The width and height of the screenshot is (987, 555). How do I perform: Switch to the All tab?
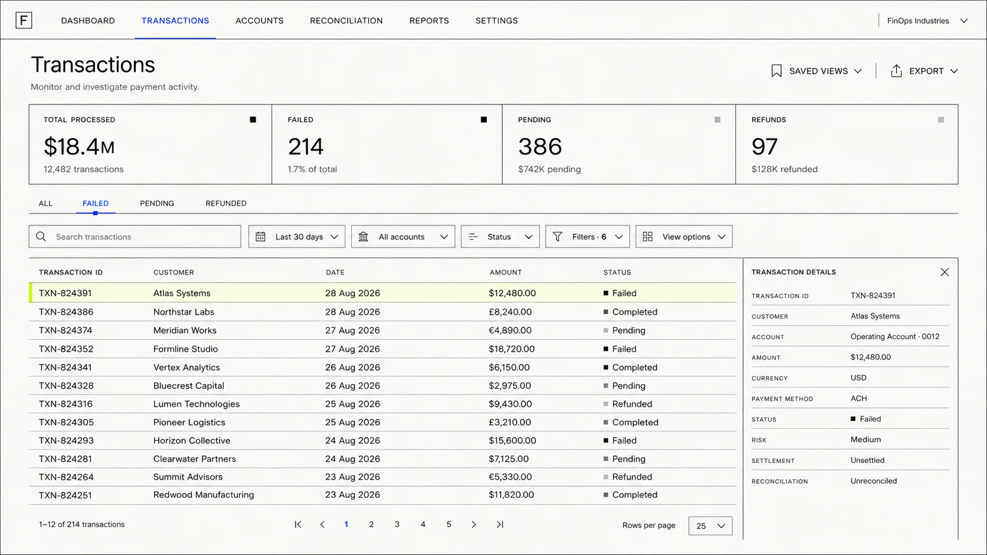coord(45,203)
